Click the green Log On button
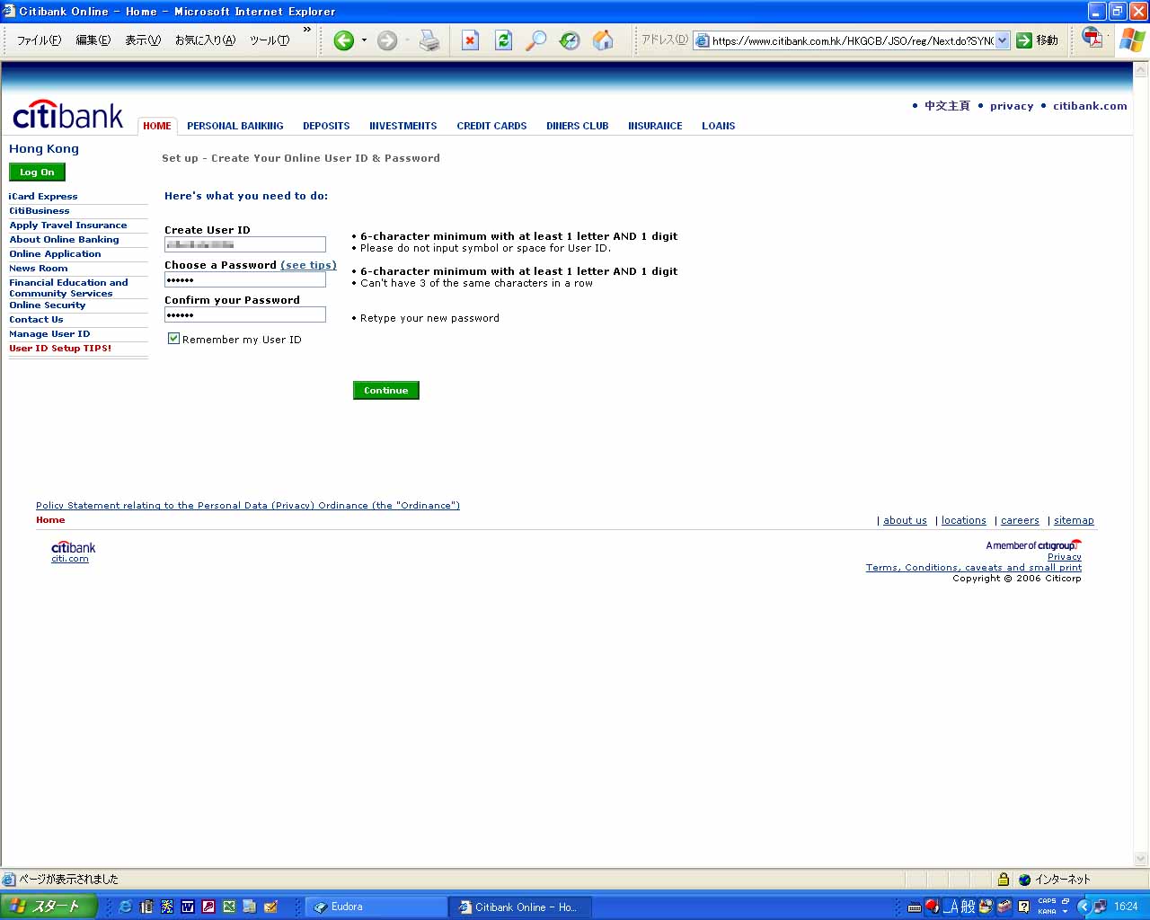 coord(37,172)
